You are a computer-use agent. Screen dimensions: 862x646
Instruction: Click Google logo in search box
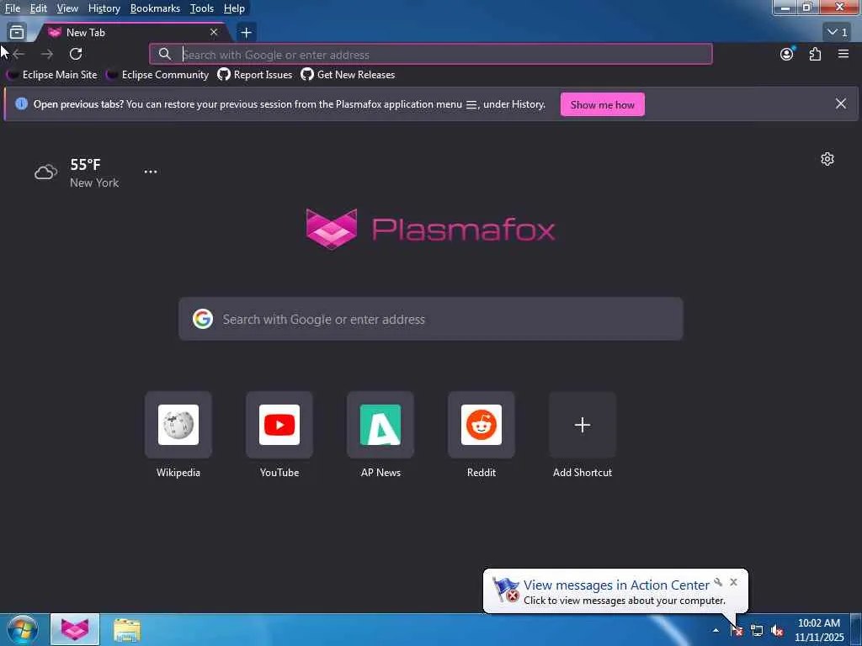tap(203, 319)
